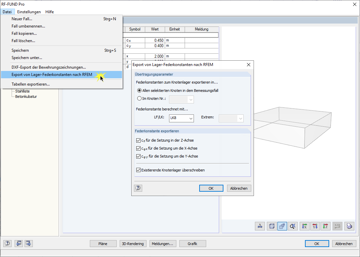
Task: Choose 'Neuer Fall...' from Datei menu
Action: 62,19
